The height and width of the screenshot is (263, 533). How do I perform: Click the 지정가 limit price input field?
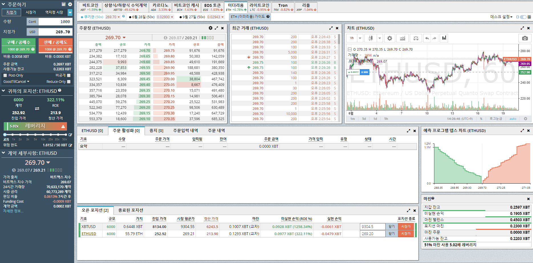[x=55, y=32]
